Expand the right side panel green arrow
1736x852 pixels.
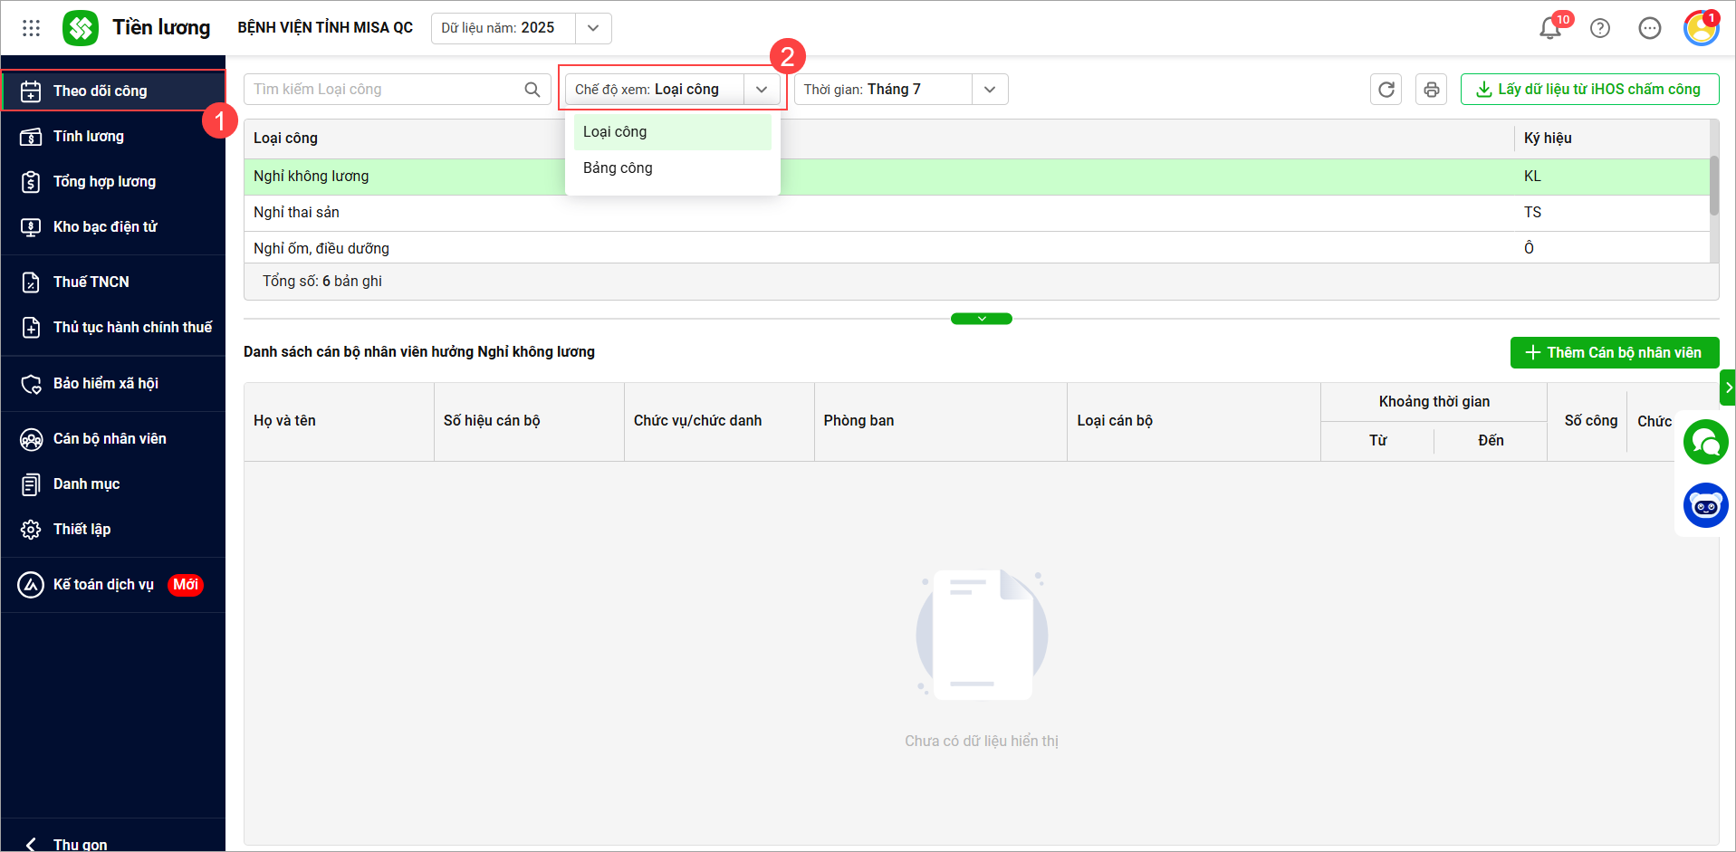pyautogui.click(x=1728, y=388)
